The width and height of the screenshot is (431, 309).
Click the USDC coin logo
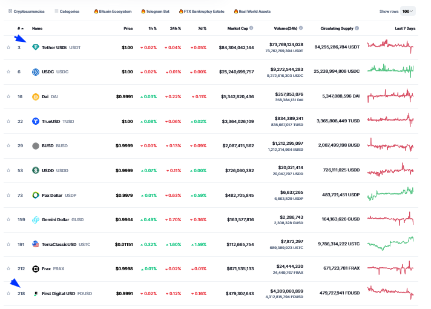click(36, 72)
